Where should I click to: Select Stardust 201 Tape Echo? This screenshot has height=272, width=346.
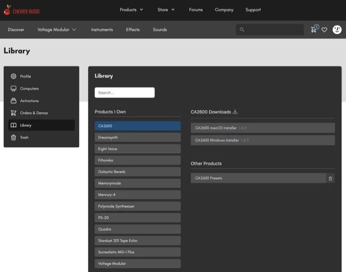click(x=138, y=241)
